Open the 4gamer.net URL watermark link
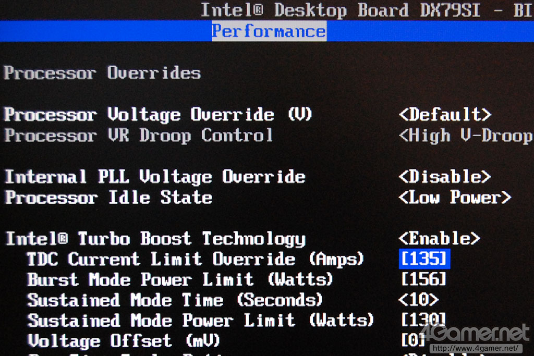Screen dimensions: 534x356 click(476, 348)
